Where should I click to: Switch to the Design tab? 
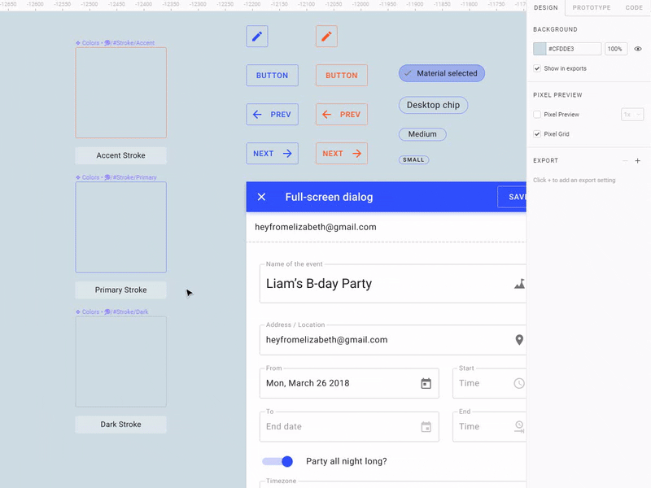pyautogui.click(x=545, y=8)
